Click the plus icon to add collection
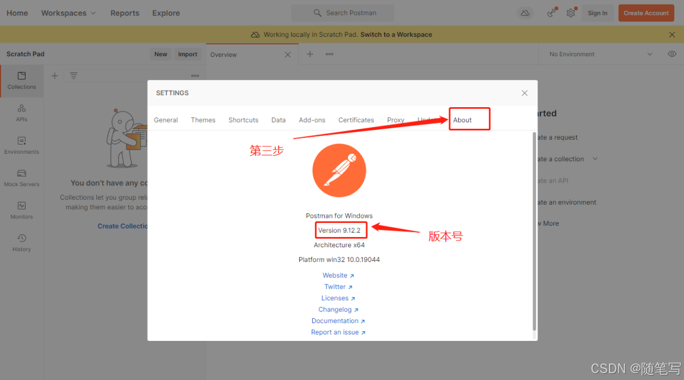 pyautogui.click(x=54, y=75)
